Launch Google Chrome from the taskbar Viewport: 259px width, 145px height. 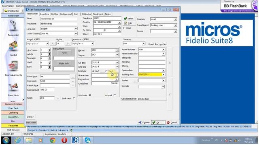click(x=53, y=141)
